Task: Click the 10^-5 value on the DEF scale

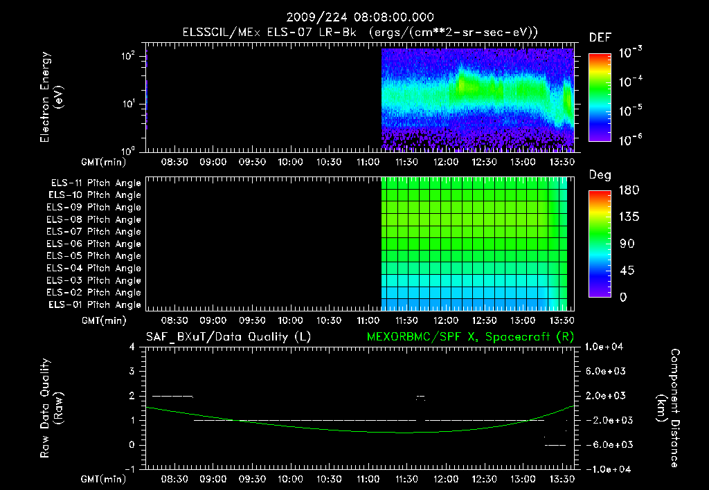Action: [630, 110]
